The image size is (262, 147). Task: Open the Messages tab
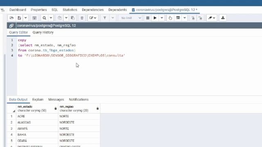[56, 100]
